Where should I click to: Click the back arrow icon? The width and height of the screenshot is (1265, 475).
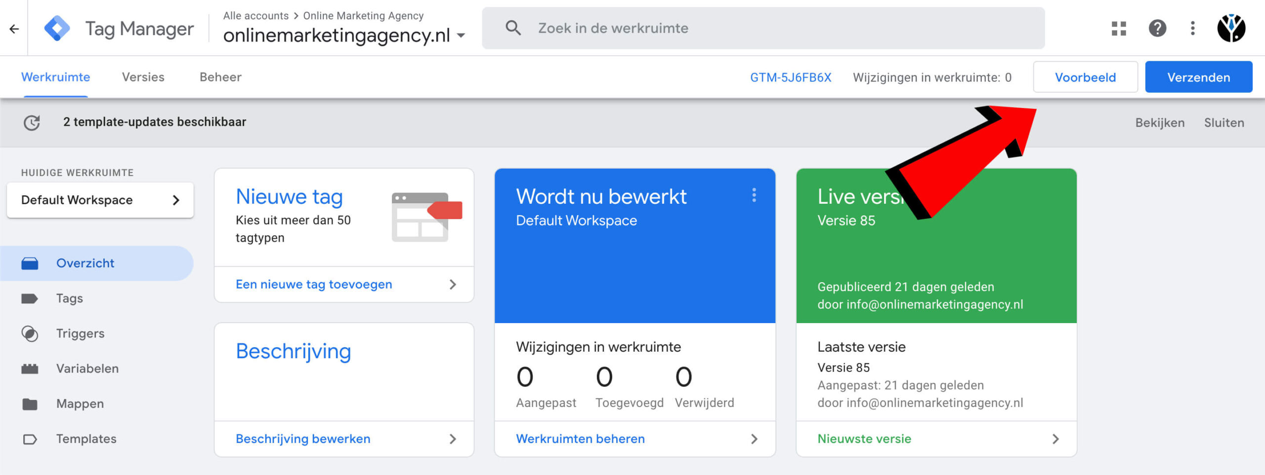click(14, 29)
